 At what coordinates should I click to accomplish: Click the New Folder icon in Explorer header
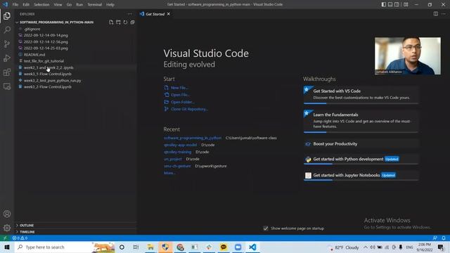coord(118,22)
